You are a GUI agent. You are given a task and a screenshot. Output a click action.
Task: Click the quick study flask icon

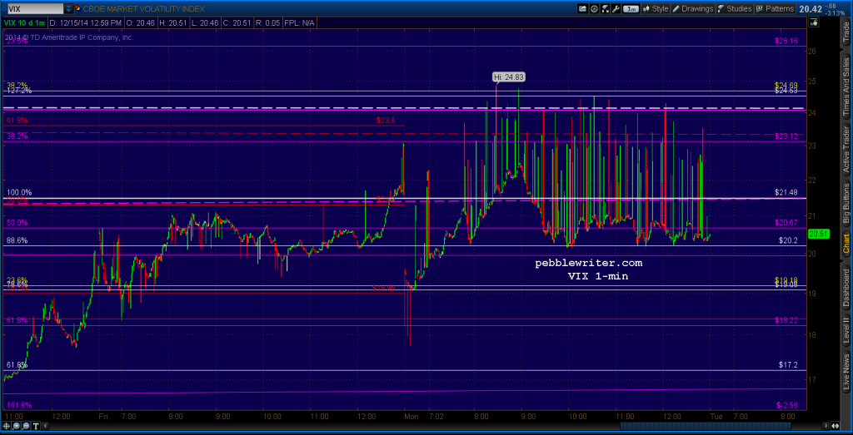(x=605, y=8)
